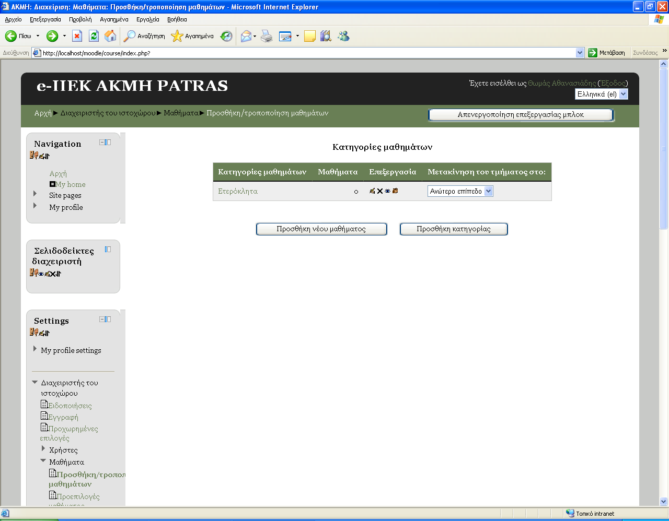Open Back button history dropdown arrow
Image resolution: width=669 pixels, height=521 pixels.
coord(38,36)
